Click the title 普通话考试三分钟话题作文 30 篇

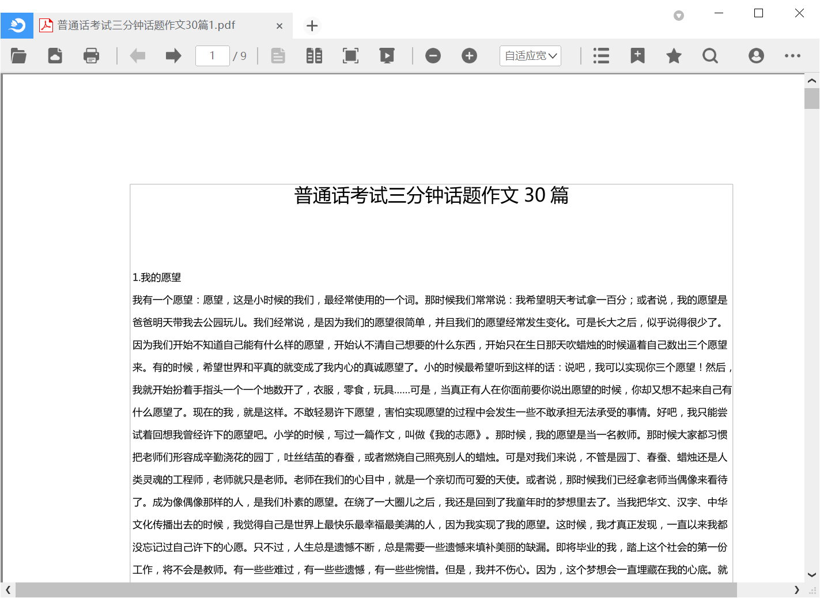pos(431,195)
